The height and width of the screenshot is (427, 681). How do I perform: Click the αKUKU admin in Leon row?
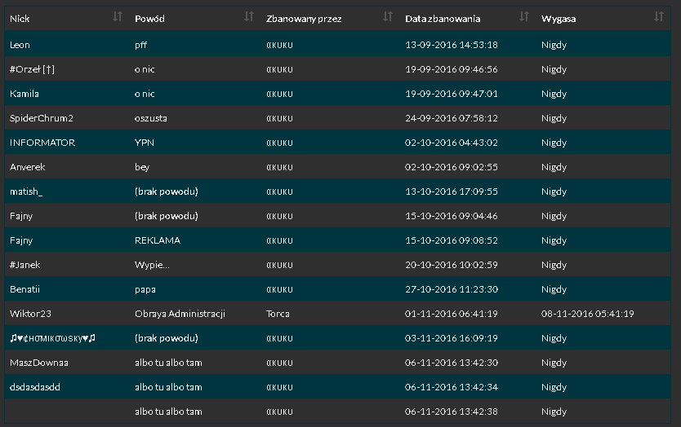[x=280, y=45]
